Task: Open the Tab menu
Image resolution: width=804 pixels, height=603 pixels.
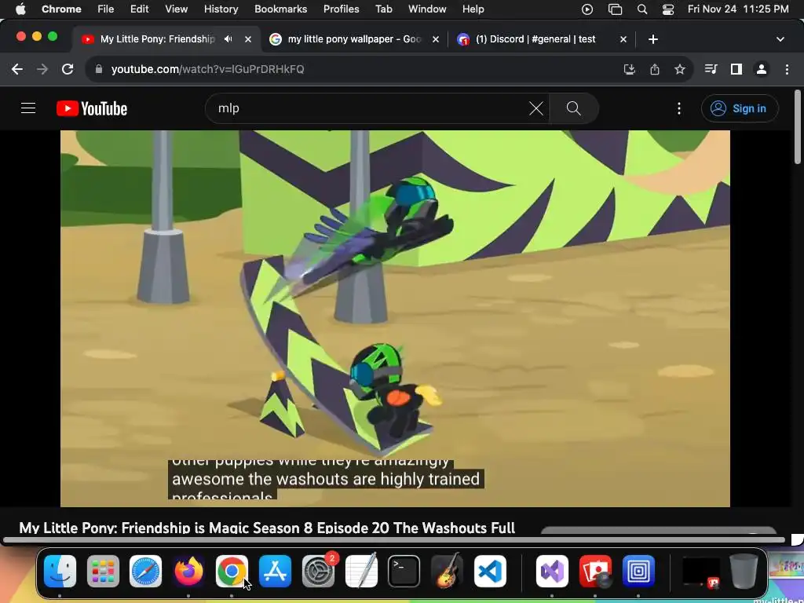Action: tap(383, 9)
